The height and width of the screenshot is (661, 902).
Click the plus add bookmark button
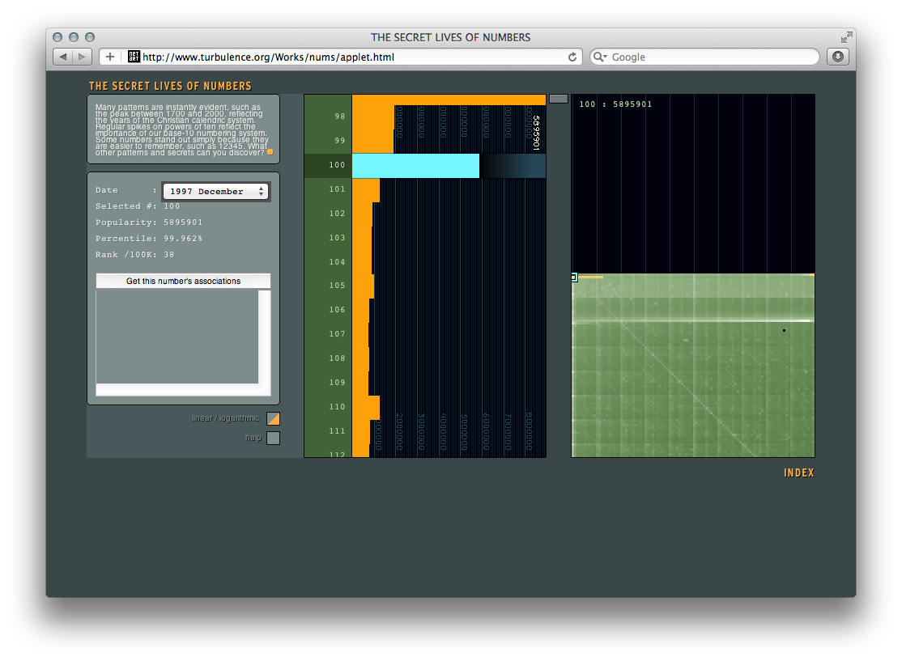point(110,57)
